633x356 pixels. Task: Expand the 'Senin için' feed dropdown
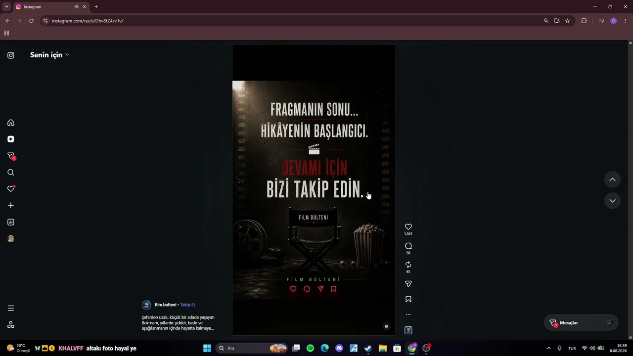pyautogui.click(x=49, y=55)
